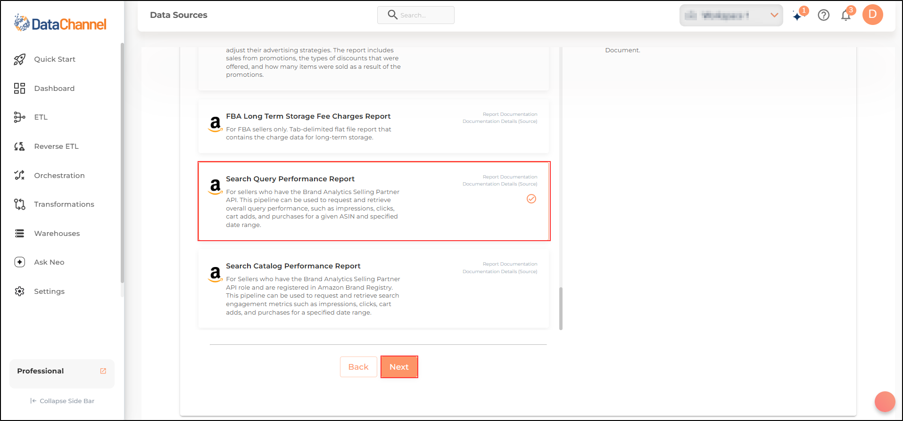903x421 pixels.
Task: Open Documentation Details (Source) for Search Query Performance
Action: pos(500,184)
